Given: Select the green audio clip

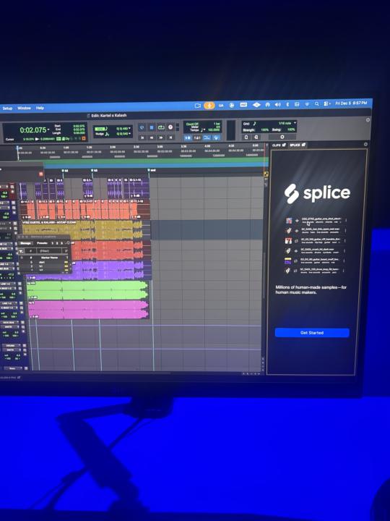Looking at the screenshot, I should 88,290.
